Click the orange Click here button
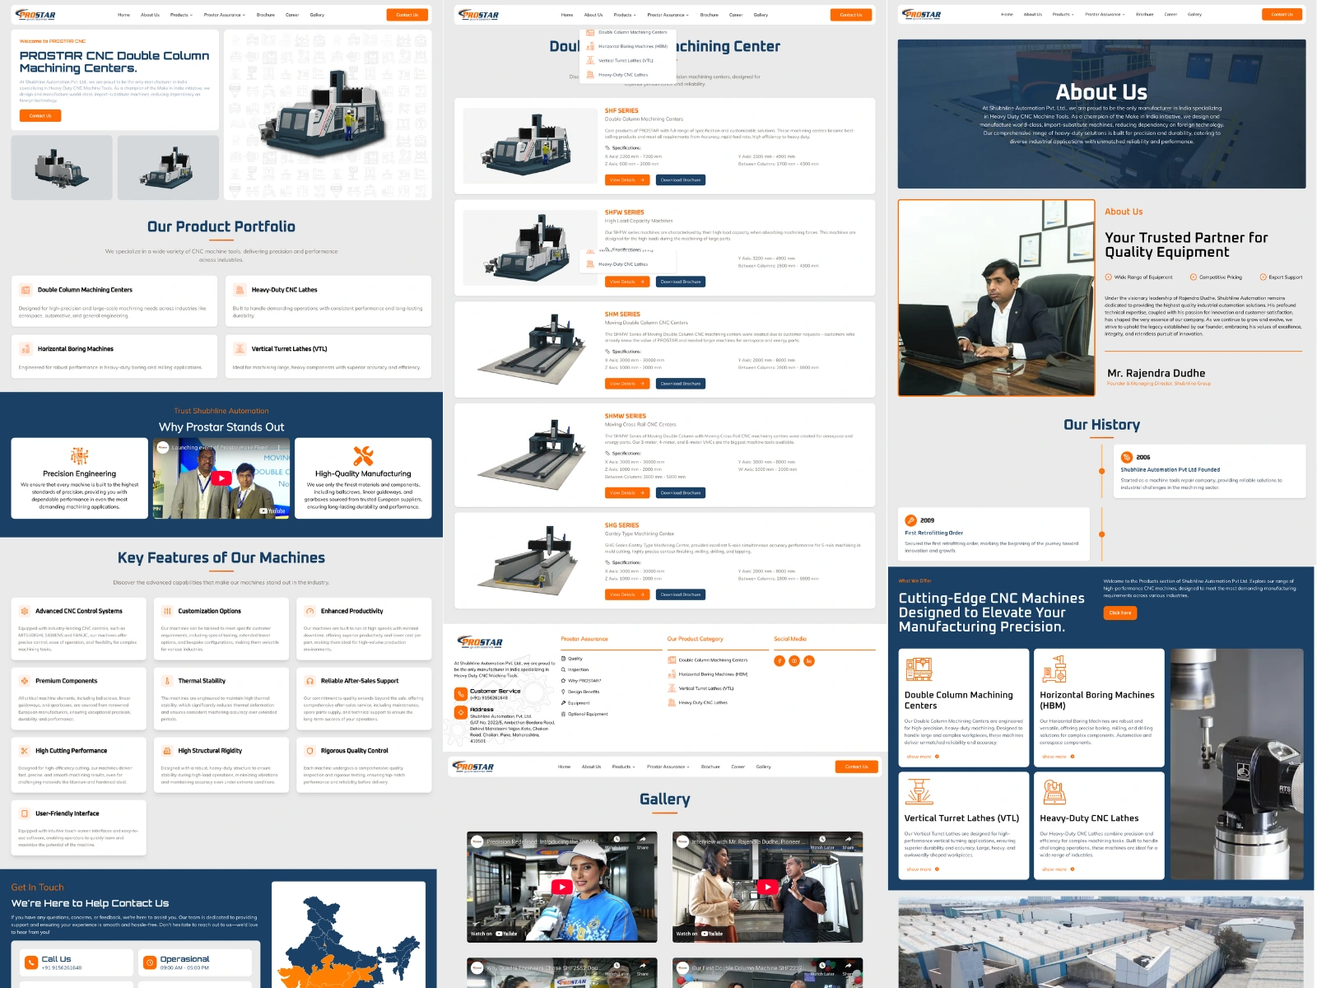 [x=1120, y=613]
